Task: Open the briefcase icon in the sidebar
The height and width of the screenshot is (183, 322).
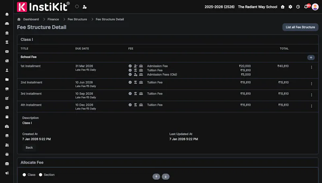Action: click(x=7, y=126)
